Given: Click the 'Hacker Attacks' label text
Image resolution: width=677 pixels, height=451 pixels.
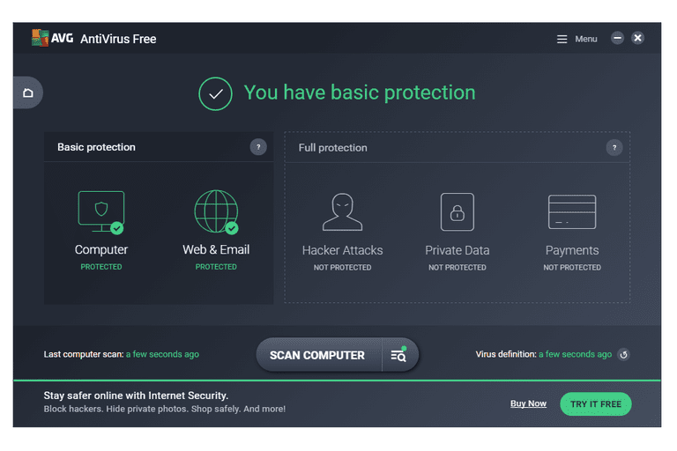Looking at the screenshot, I should [x=342, y=250].
